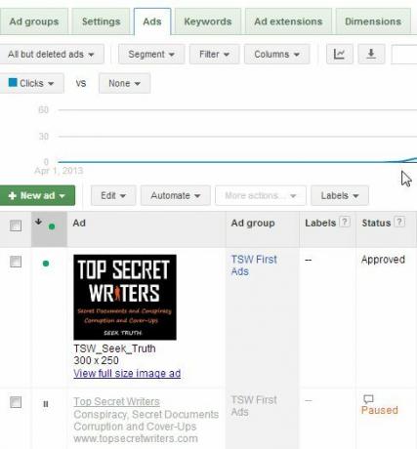Expand the Segment dropdown
Image resolution: width=417 pixels, height=449 pixels.
[151, 54]
